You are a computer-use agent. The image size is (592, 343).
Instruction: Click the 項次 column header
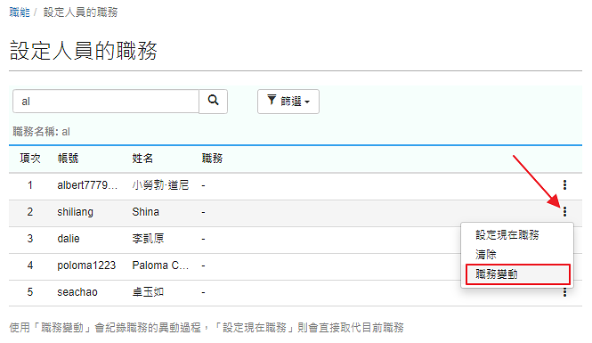(x=30, y=159)
